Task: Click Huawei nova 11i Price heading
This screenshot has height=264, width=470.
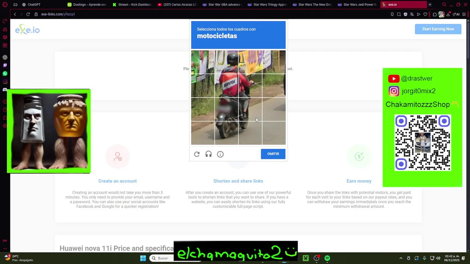Action: 116,248
